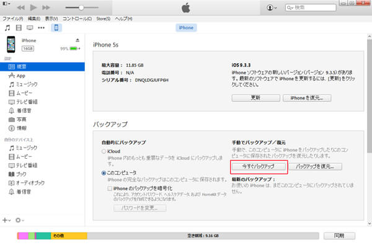
Task: Click the 更新 button
Action: pos(255,98)
